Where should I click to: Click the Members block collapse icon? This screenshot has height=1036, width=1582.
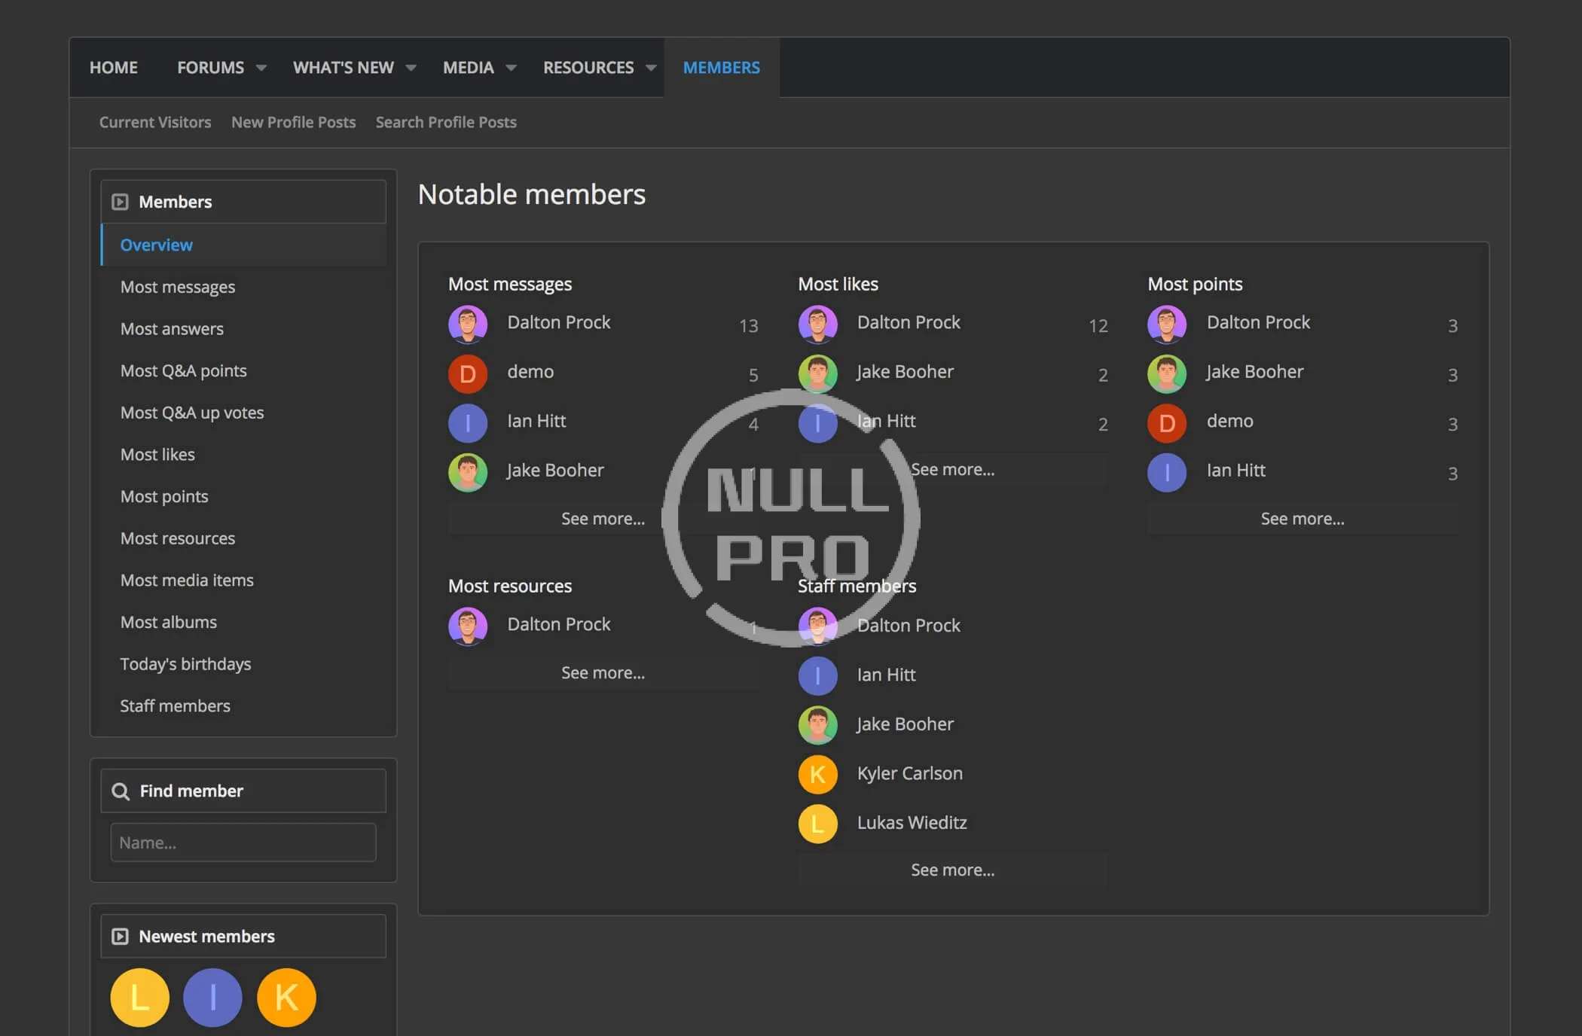[x=120, y=202]
